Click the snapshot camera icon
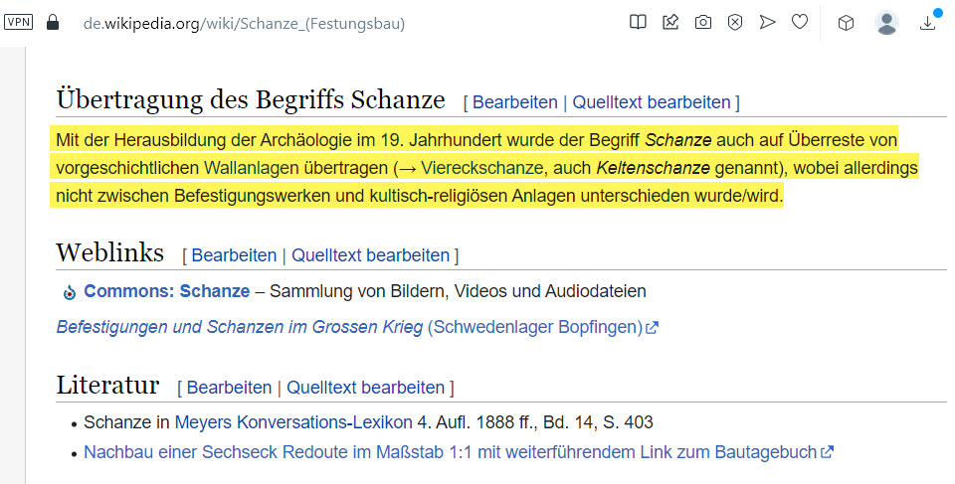This screenshot has height=484, width=955. tap(703, 22)
